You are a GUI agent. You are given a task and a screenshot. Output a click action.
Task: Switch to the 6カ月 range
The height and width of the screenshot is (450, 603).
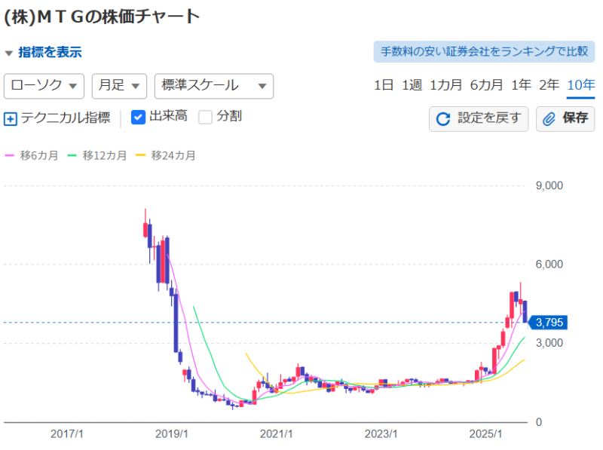pyautogui.click(x=486, y=85)
